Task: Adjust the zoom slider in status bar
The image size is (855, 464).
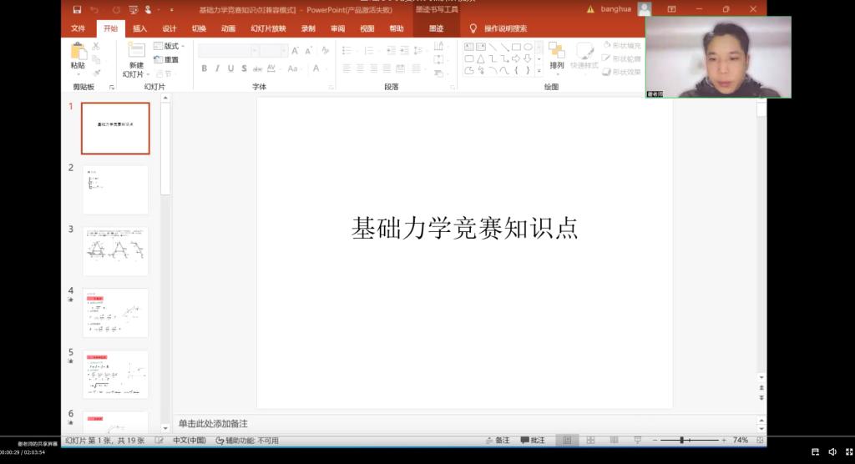Action: [683, 440]
